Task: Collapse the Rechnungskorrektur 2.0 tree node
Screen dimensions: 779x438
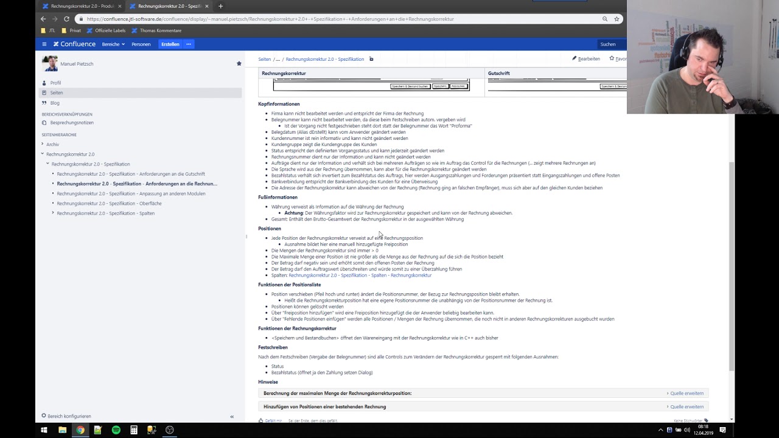Action: pos(43,154)
